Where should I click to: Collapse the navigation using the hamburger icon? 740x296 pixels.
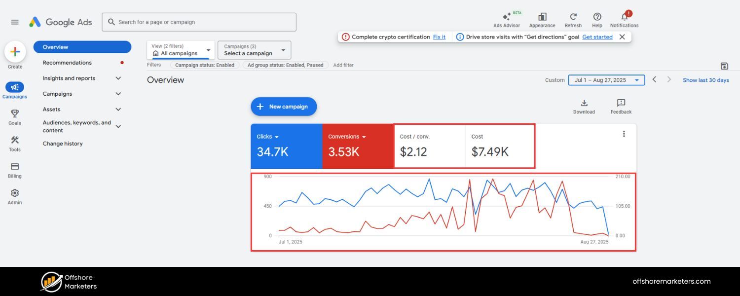(15, 22)
